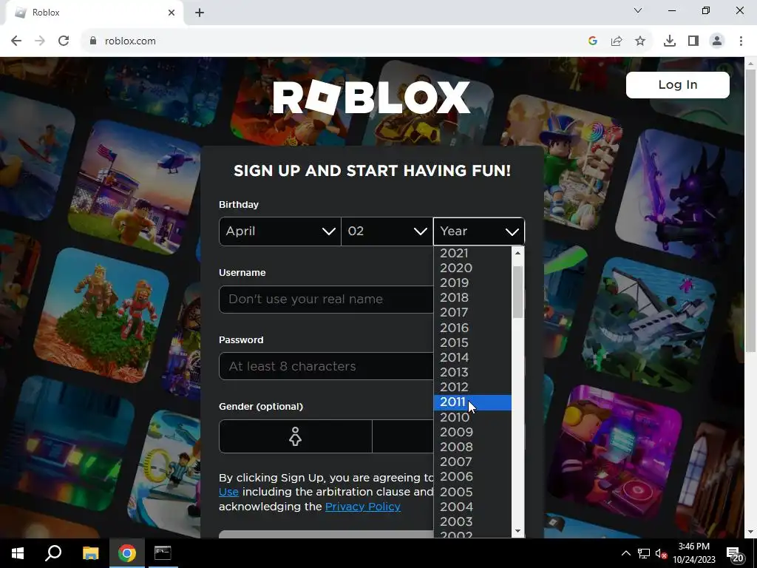Choose 2006 in year list
The image size is (757, 568).
click(x=472, y=477)
